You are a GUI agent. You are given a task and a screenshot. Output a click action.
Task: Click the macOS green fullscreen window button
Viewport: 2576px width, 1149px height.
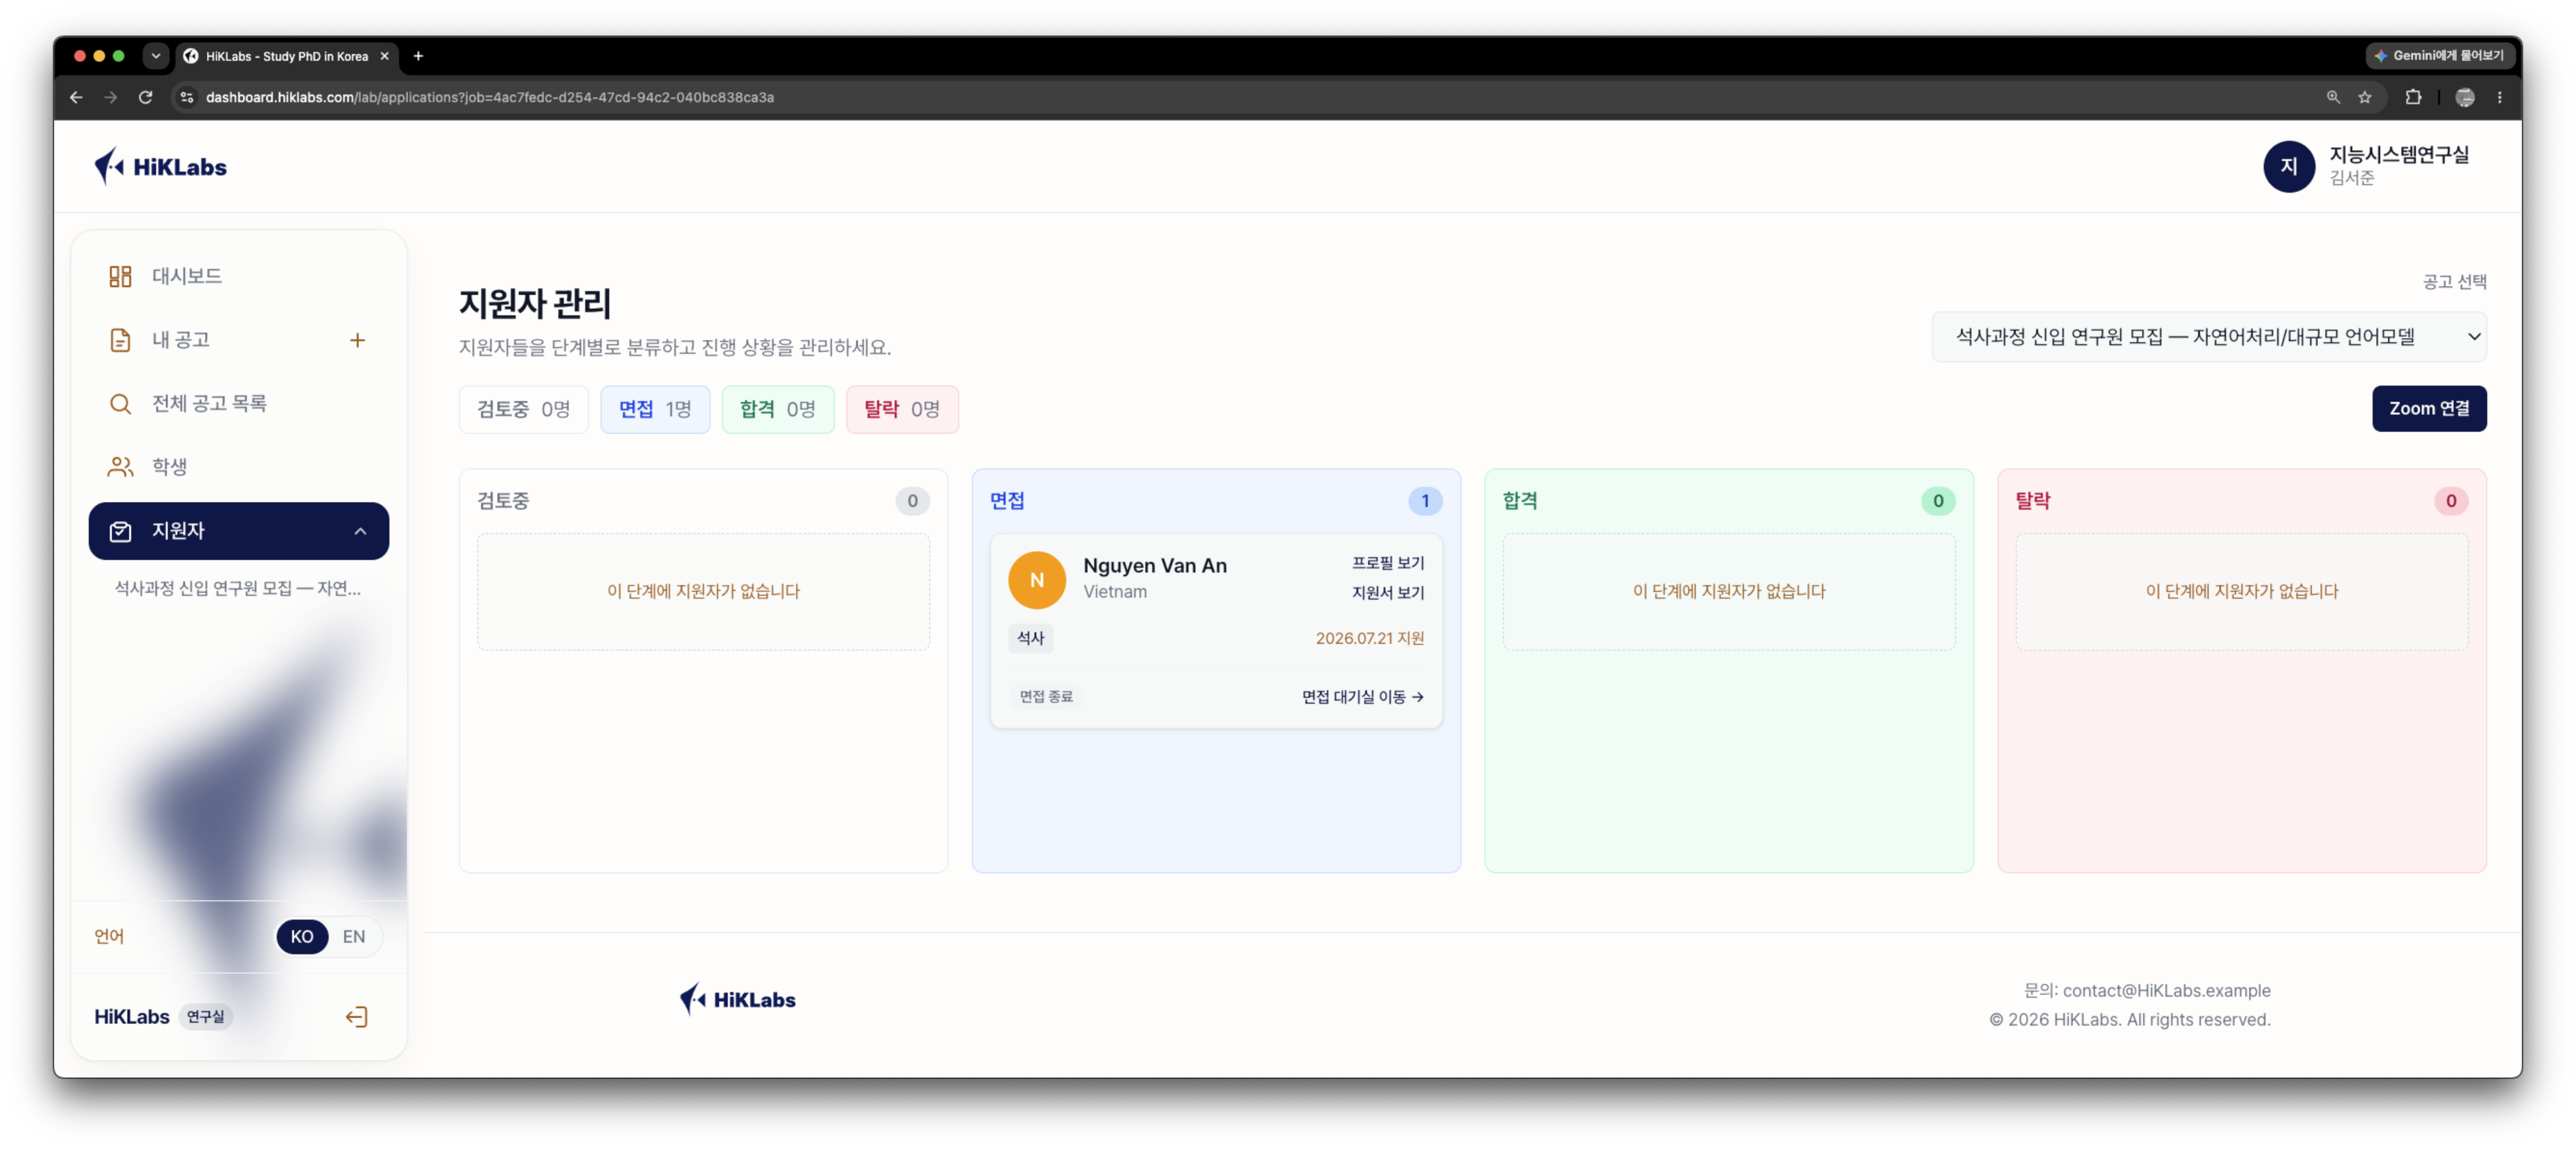118,56
